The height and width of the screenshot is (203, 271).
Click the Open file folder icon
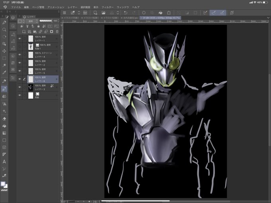(x=103, y=13)
